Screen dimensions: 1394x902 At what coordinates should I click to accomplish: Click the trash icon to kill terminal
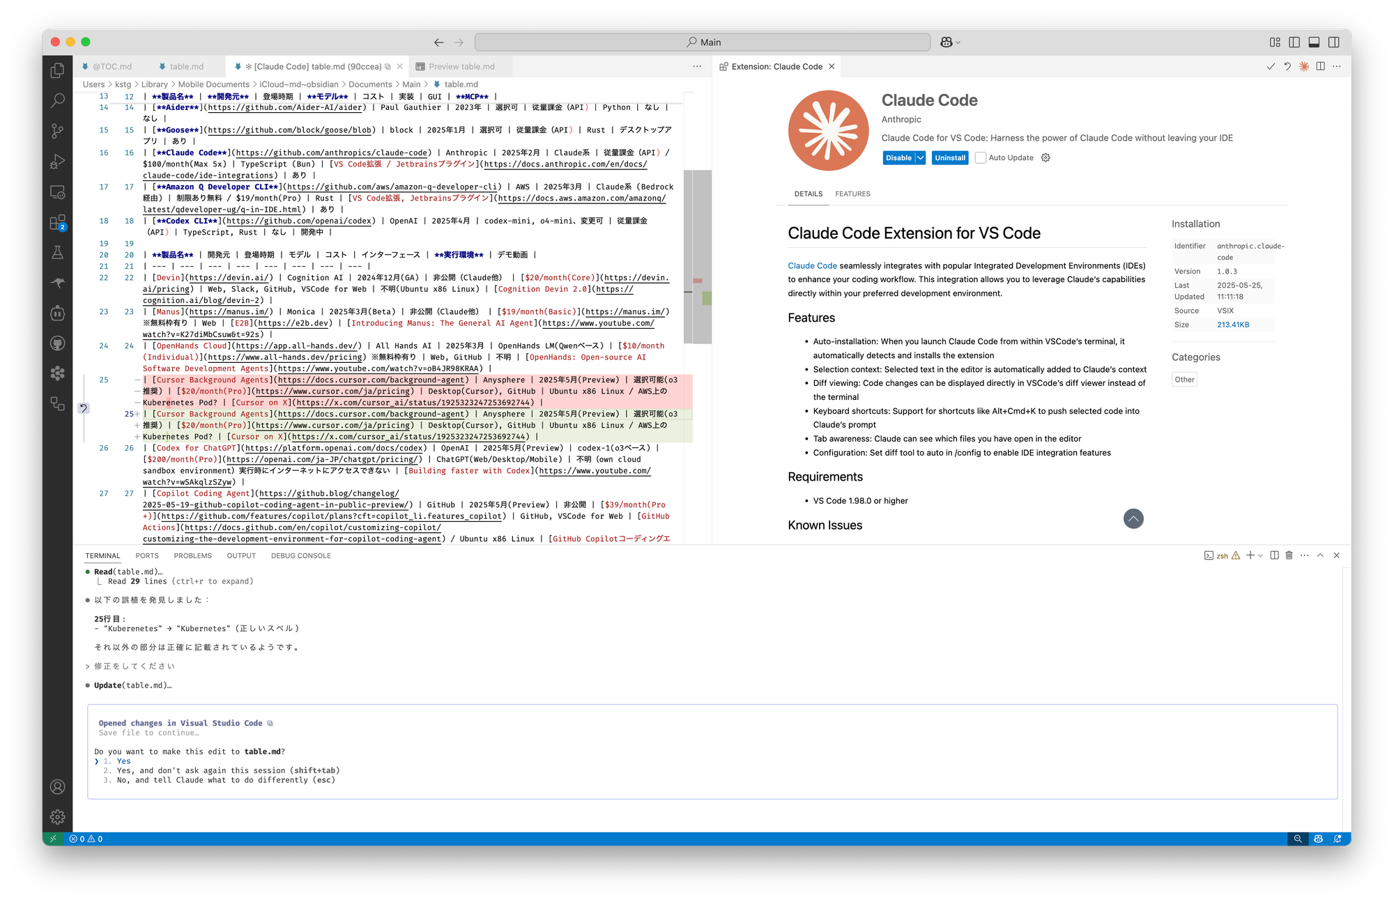1289,555
